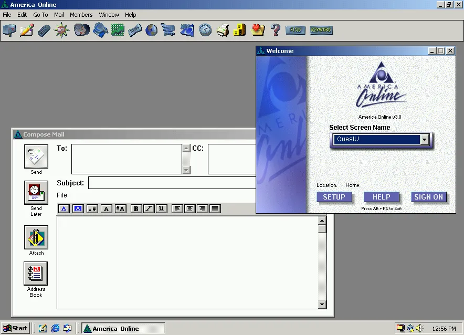The width and height of the screenshot is (464, 335).
Task: Toggle underline formatting in Compose Mail
Action: (161, 208)
